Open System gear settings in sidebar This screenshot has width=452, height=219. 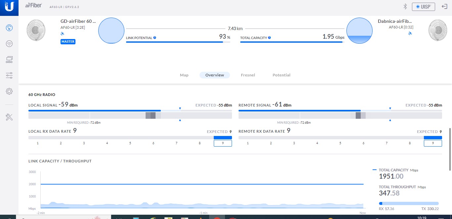point(9,91)
